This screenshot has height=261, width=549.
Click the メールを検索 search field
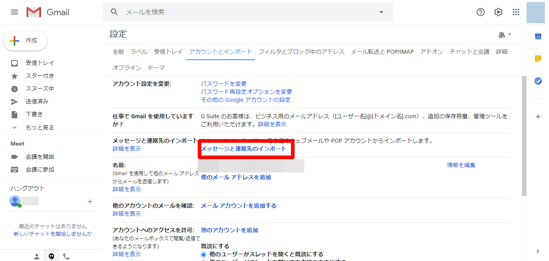249,12
